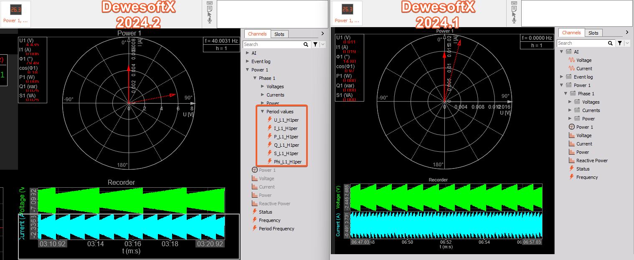Expand the Voltages folder in the 2024.1 window
This screenshot has height=260, width=634.
[x=570, y=102]
